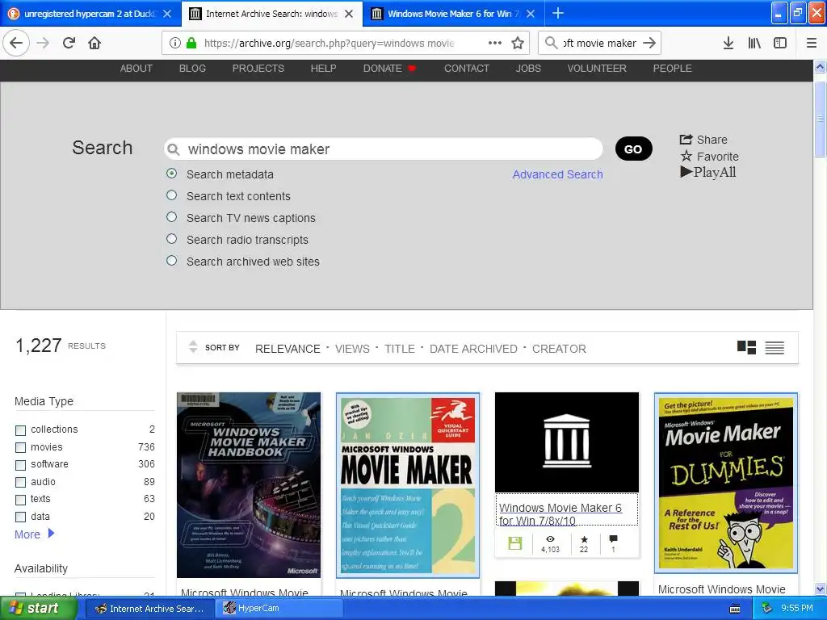This screenshot has height=620, width=827.
Task: Select Search TV news captions option
Action: coord(171,216)
